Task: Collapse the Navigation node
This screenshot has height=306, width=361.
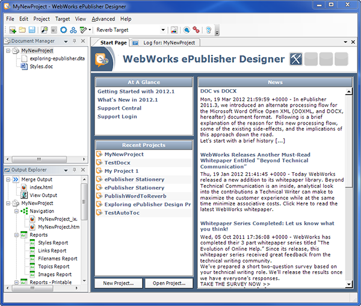Action: click(x=17, y=211)
